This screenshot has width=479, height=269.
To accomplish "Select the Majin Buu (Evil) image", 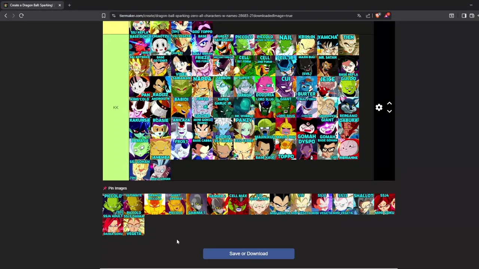I will click(307, 66).
